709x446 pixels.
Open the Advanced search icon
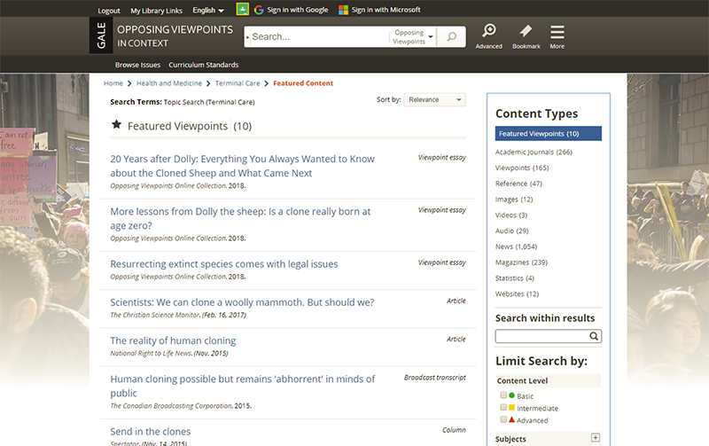(489, 31)
